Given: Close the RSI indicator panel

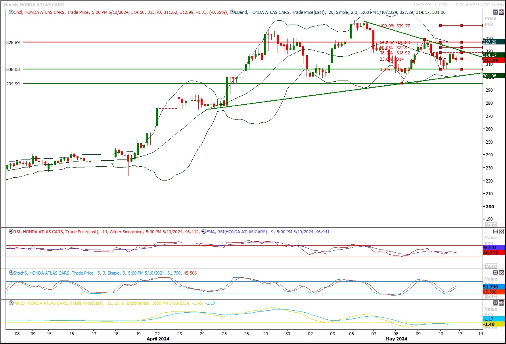Looking at the screenshot, I should [502, 231].
